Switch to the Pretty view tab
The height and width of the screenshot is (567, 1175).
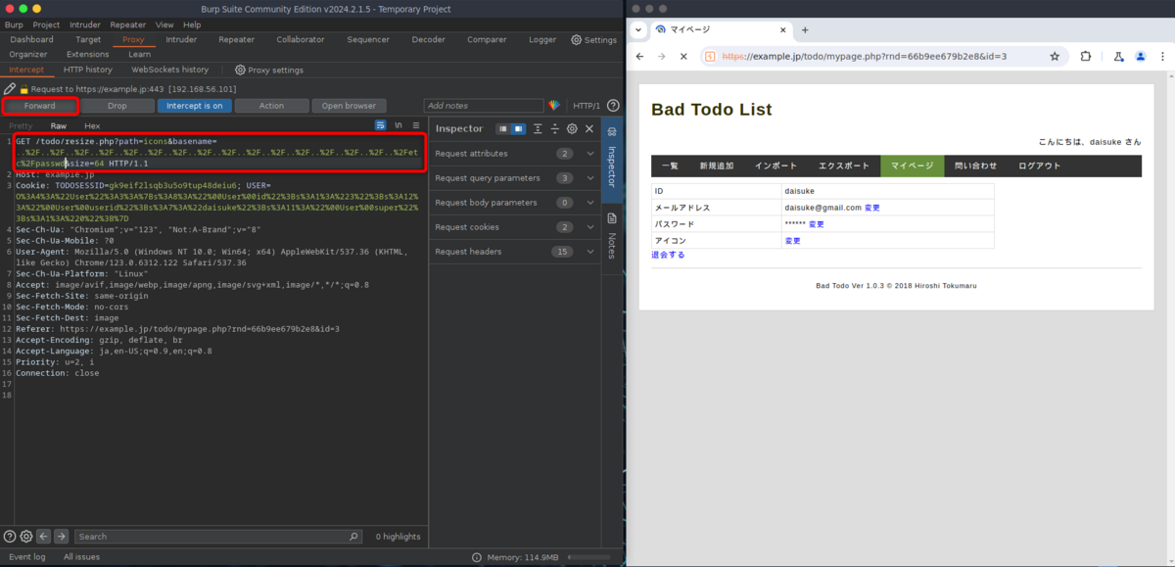[x=22, y=125]
